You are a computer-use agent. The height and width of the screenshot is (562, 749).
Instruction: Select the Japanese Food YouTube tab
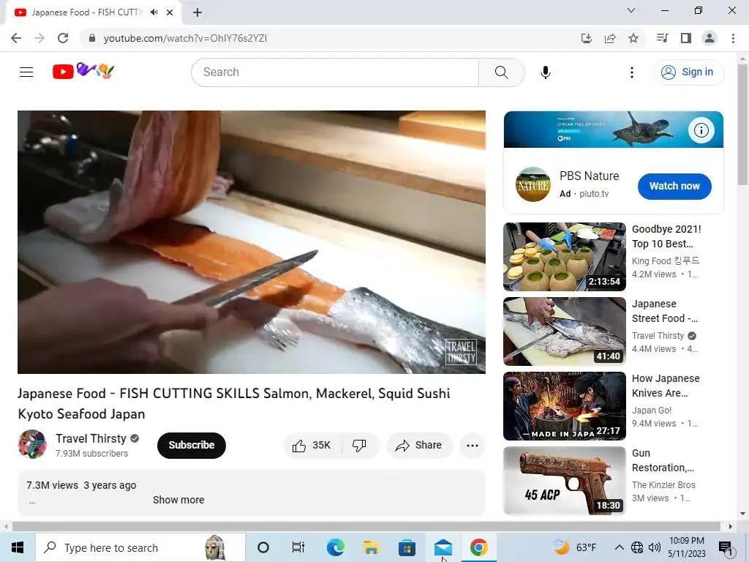pos(94,12)
